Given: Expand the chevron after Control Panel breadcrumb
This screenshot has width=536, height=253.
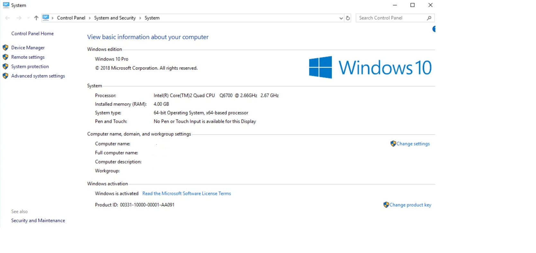Looking at the screenshot, I should pyautogui.click(x=90, y=18).
